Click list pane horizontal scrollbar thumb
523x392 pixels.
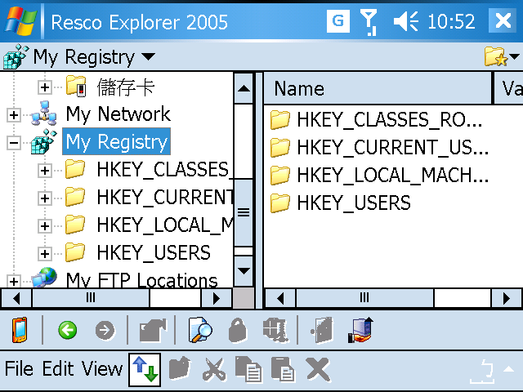click(x=365, y=298)
